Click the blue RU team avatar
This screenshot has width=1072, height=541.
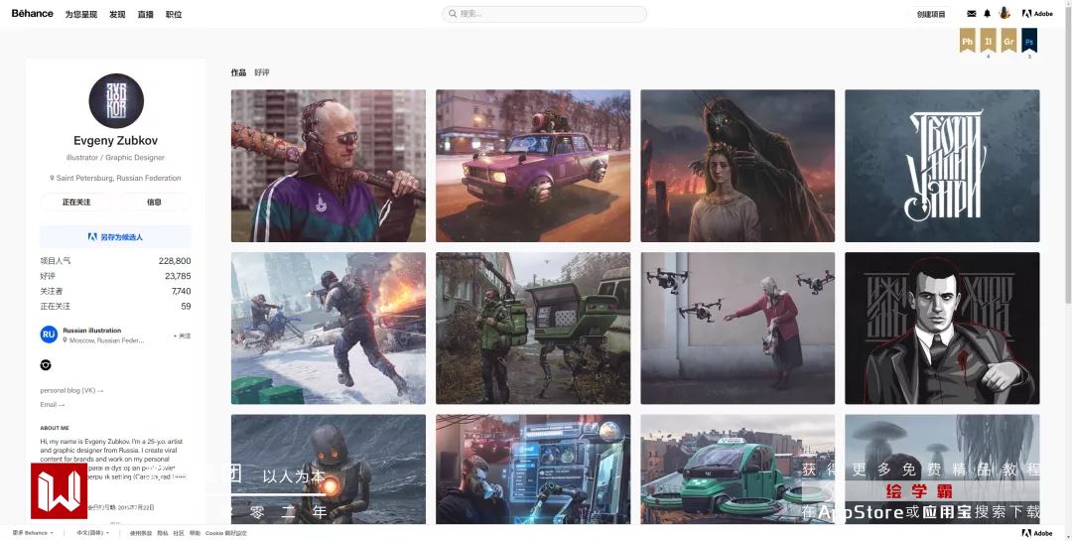pos(49,335)
